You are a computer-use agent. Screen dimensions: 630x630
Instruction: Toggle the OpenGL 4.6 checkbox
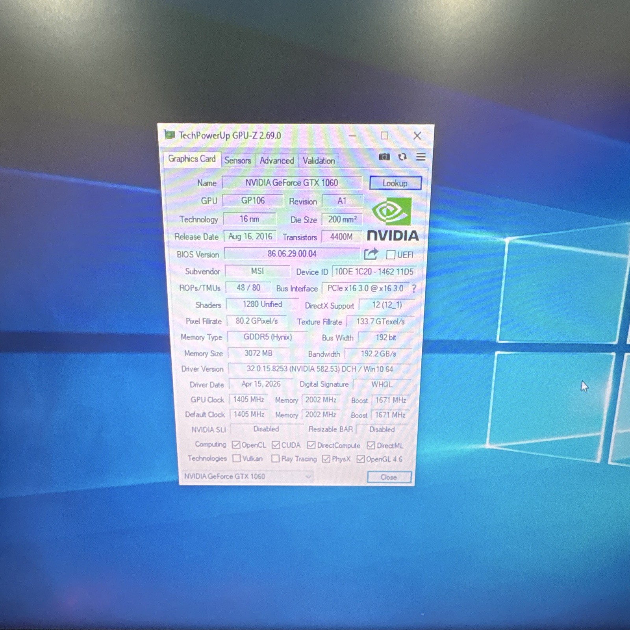tap(360, 459)
